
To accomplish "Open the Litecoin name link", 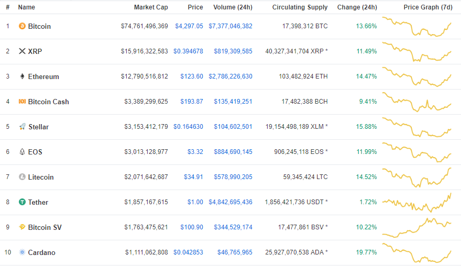I will point(41,177).
